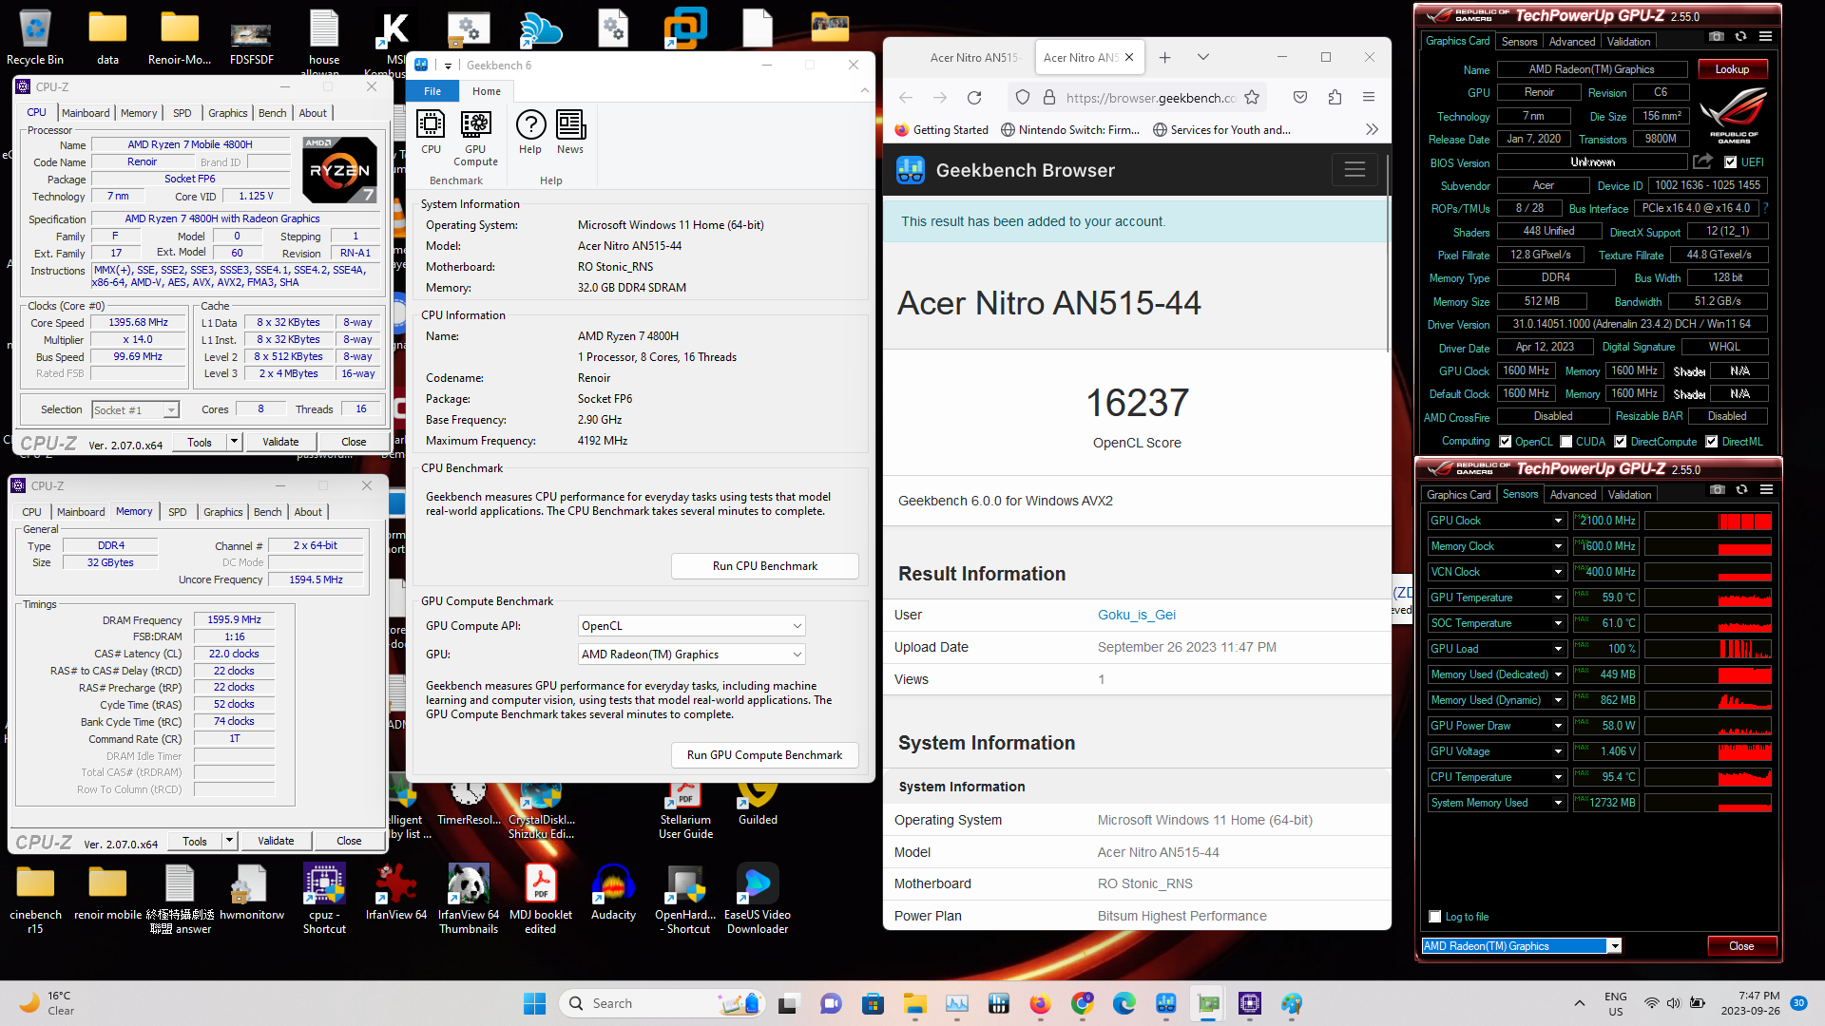Image resolution: width=1825 pixels, height=1026 pixels.
Task: Open File tab in Geekbench 6
Action: pyautogui.click(x=432, y=91)
